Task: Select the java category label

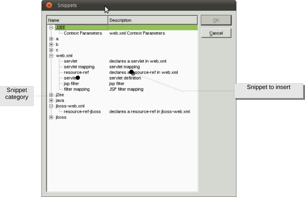Action: (x=60, y=100)
